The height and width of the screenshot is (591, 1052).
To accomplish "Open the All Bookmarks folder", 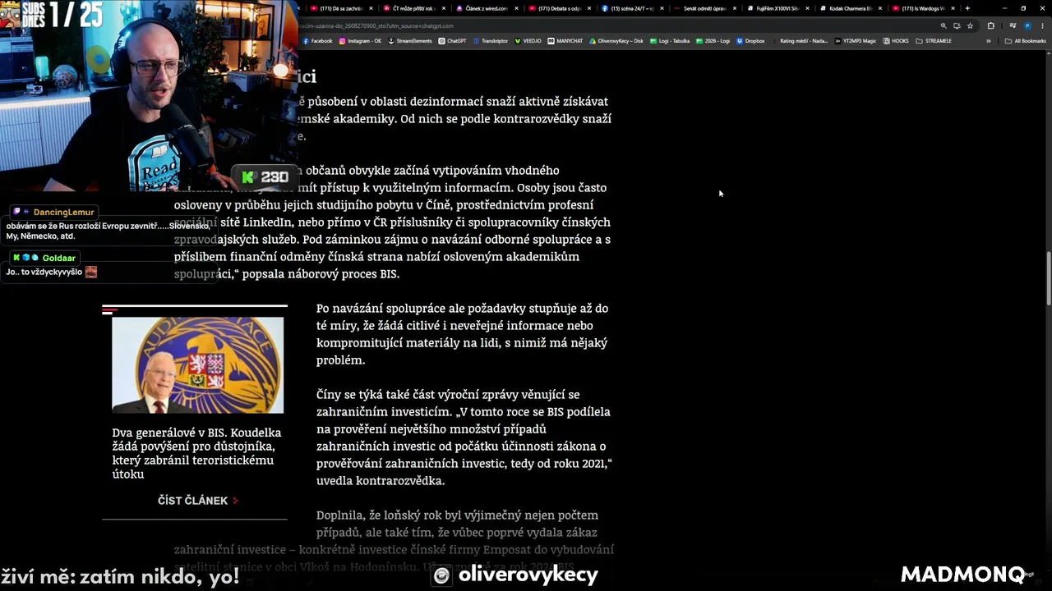I will click(x=1024, y=41).
